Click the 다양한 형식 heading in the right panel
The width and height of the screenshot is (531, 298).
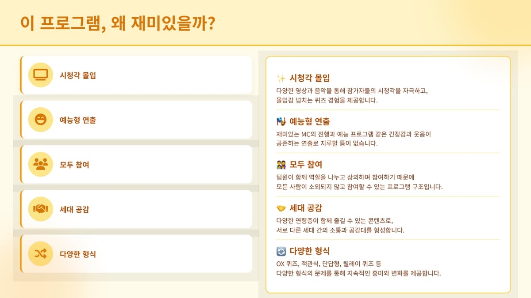click(309, 251)
